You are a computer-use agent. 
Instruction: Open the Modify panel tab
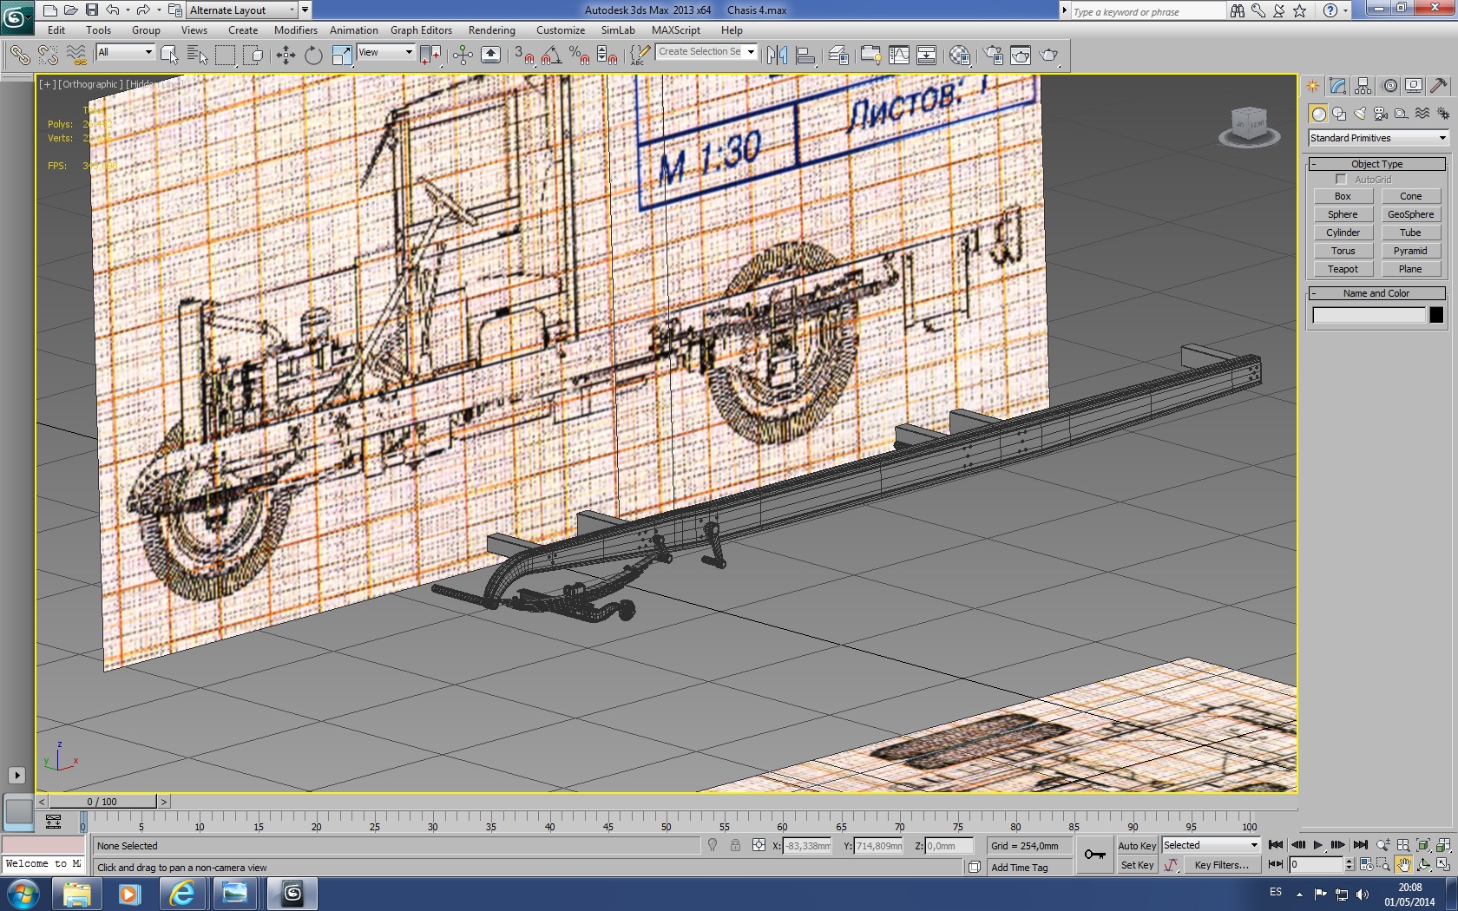pyautogui.click(x=1337, y=86)
